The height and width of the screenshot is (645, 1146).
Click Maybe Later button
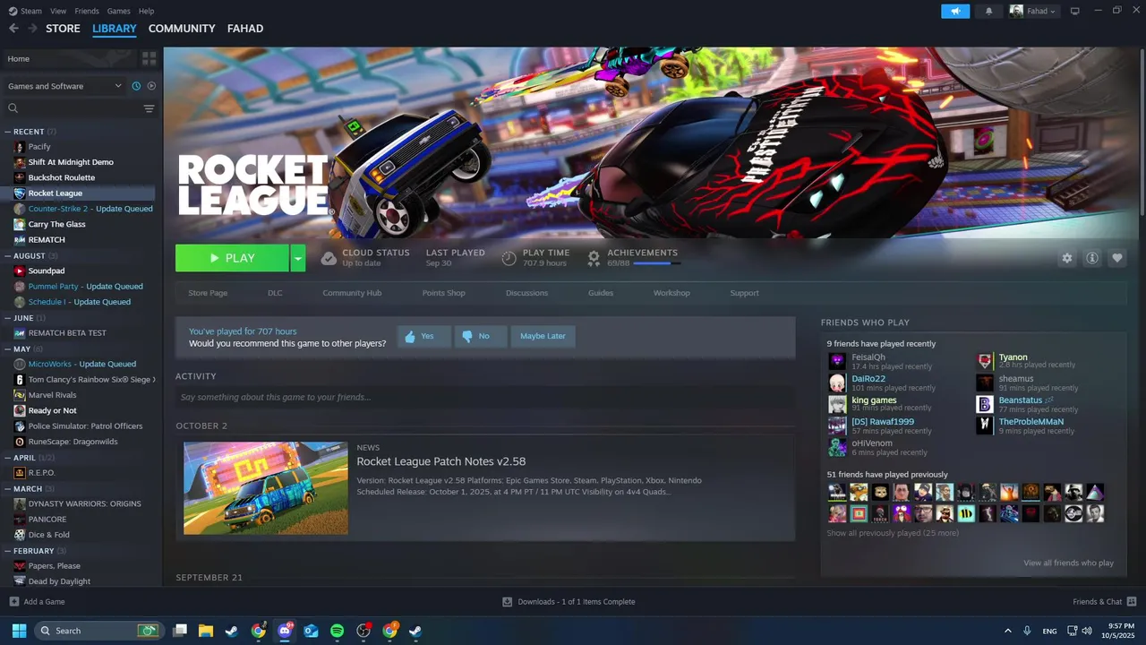tap(543, 336)
